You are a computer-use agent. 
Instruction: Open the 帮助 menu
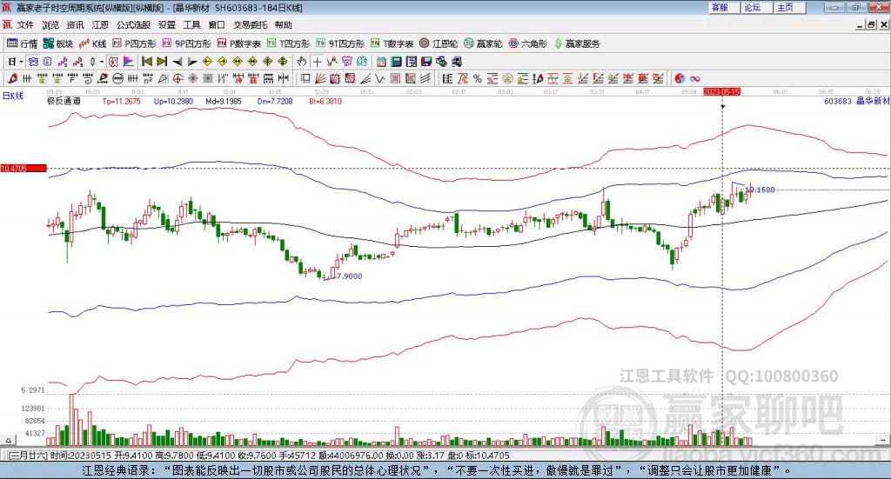(x=283, y=25)
